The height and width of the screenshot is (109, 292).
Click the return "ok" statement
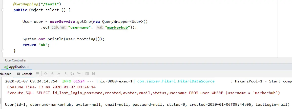coord(36,45)
